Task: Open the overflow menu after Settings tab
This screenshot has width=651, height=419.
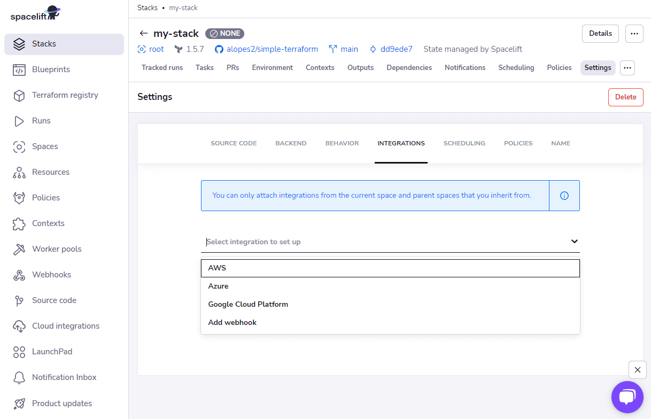Action: point(627,68)
